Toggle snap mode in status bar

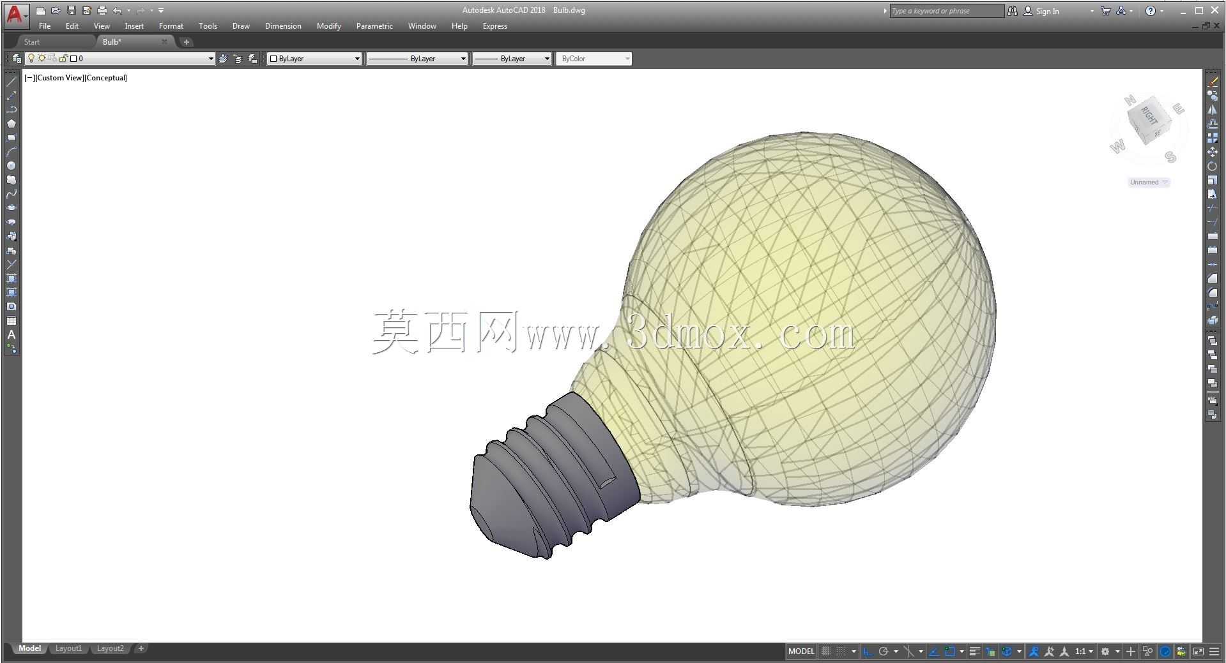tap(841, 652)
